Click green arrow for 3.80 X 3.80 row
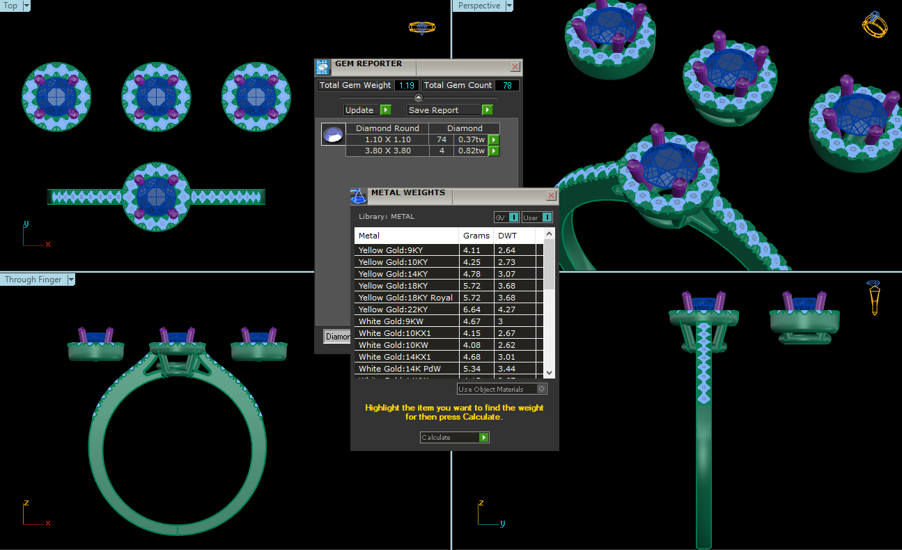The height and width of the screenshot is (550, 902). (x=494, y=151)
